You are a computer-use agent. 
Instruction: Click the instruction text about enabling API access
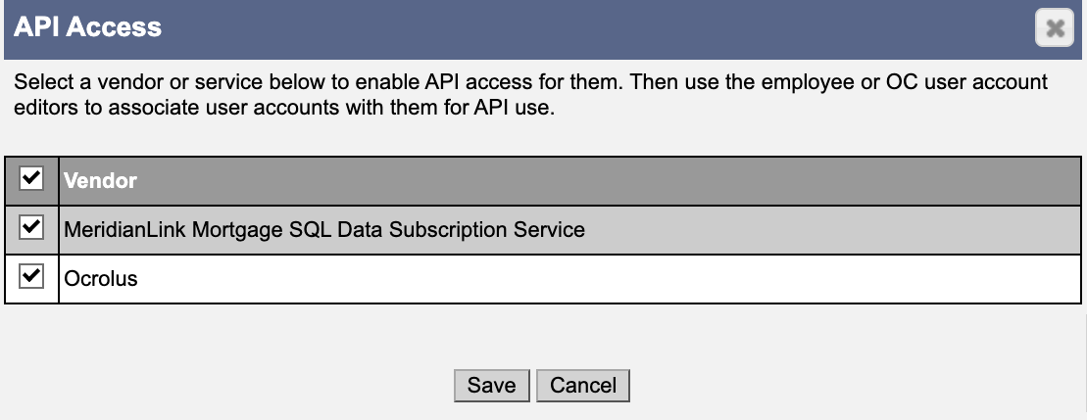pos(530,96)
